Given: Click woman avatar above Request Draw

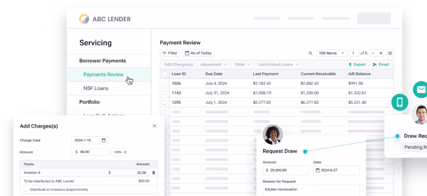Looking at the screenshot, I should tap(273, 135).
